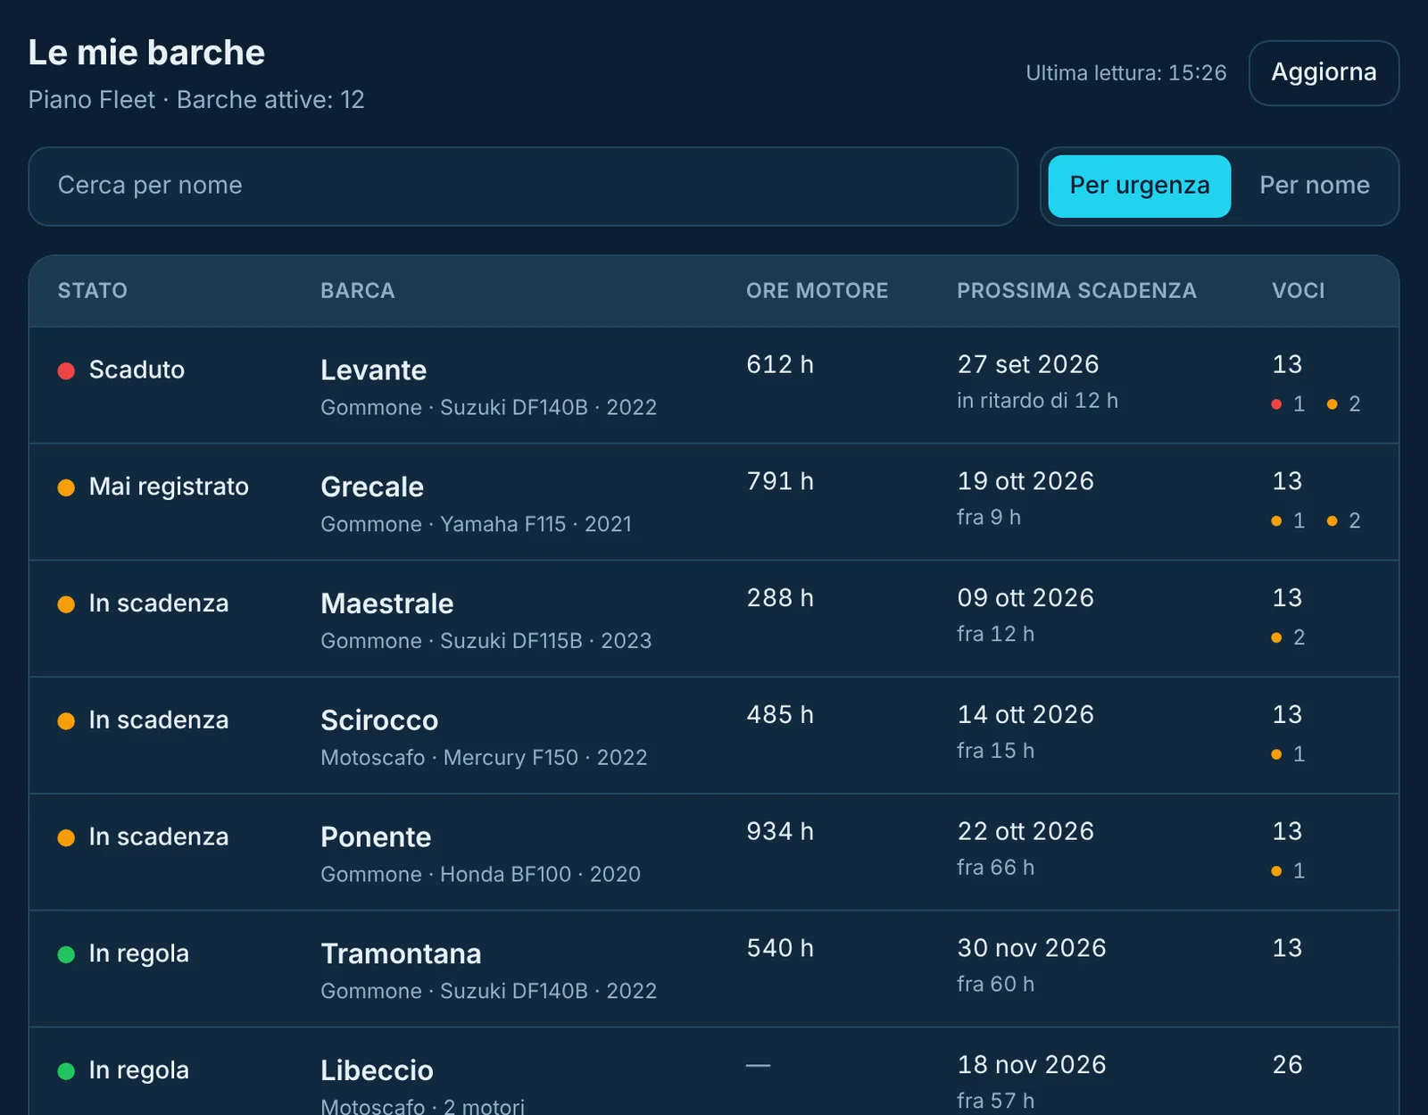This screenshot has height=1115, width=1428.
Task: Open the Grecale boat row
Action: (713, 502)
